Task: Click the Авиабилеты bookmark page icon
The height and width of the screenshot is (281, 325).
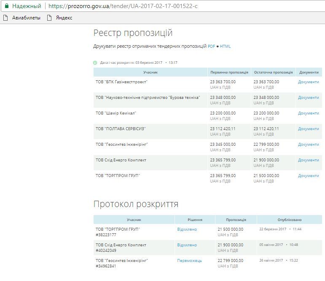Action: (x=5, y=18)
